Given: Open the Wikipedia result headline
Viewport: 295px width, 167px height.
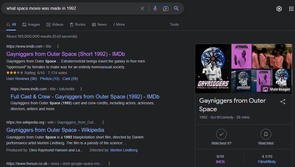Looking at the screenshot, I should pyautogui.click(x=55, y=130).
